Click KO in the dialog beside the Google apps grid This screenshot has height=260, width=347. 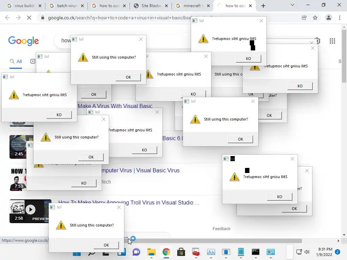(x=300, y=86)
